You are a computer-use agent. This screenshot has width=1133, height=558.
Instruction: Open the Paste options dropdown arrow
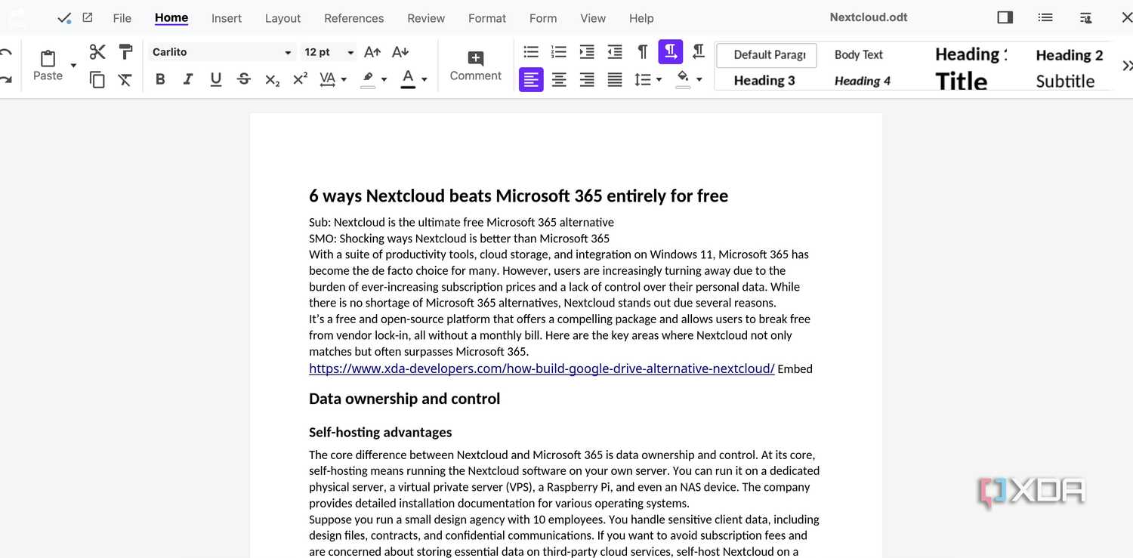coord(73,66)
